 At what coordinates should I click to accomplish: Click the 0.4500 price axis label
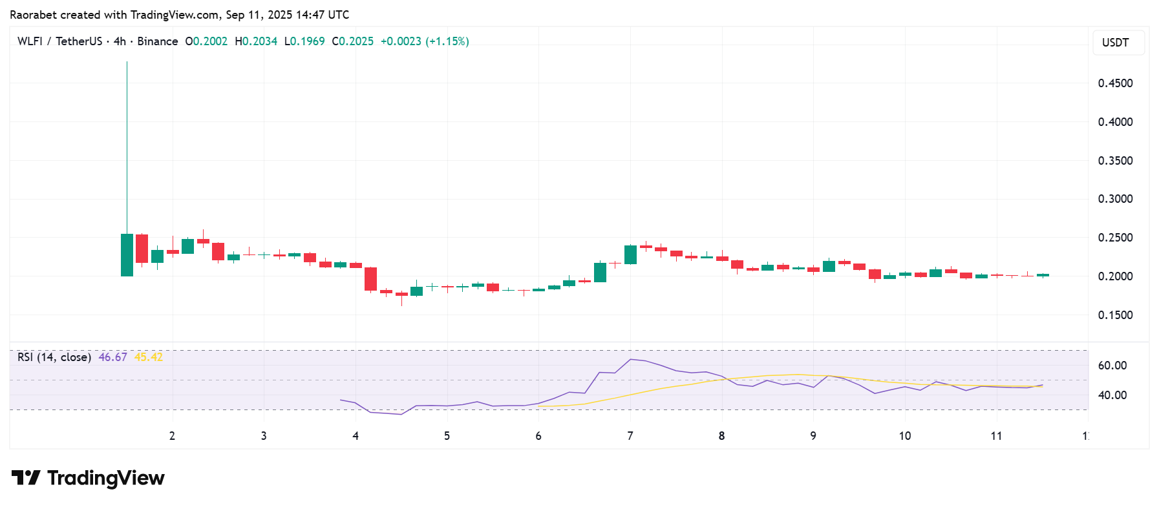[1115, 83]
